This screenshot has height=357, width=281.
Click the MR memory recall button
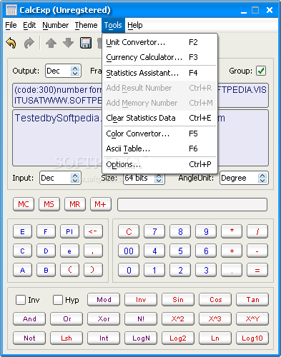pos(75,204)
